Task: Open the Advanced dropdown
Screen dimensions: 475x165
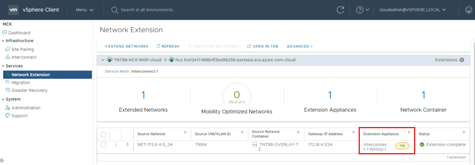Action: coord(300,46)
